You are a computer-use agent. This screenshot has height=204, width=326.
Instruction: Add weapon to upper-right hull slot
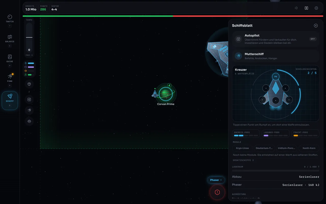pyautogui.click(x=286, y=88)
